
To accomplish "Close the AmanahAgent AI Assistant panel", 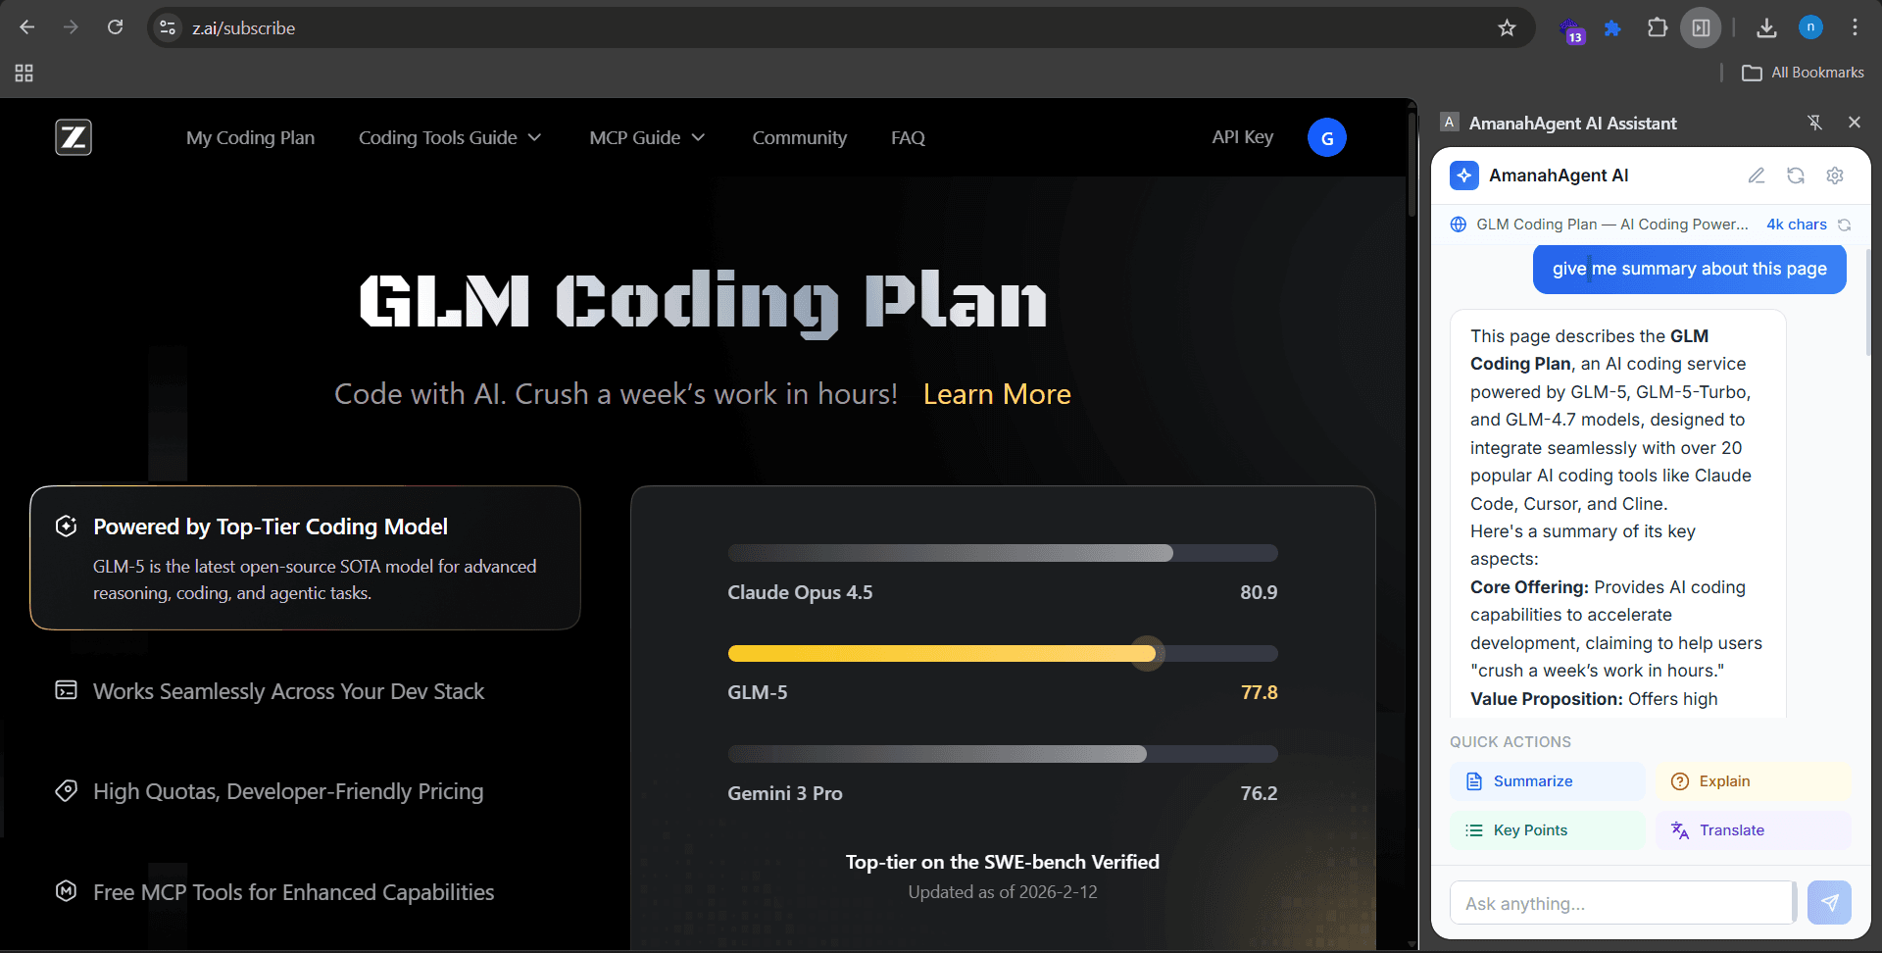I will tap(1854, 123).
